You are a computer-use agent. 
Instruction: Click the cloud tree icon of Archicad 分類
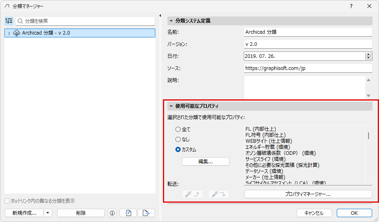(16, 33)
